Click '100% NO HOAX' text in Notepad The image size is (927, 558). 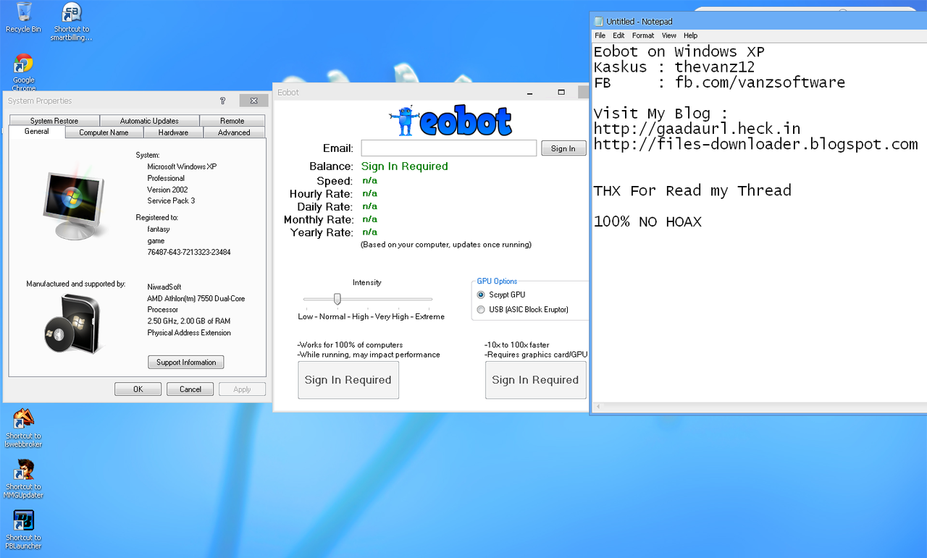tap(647, 221)
